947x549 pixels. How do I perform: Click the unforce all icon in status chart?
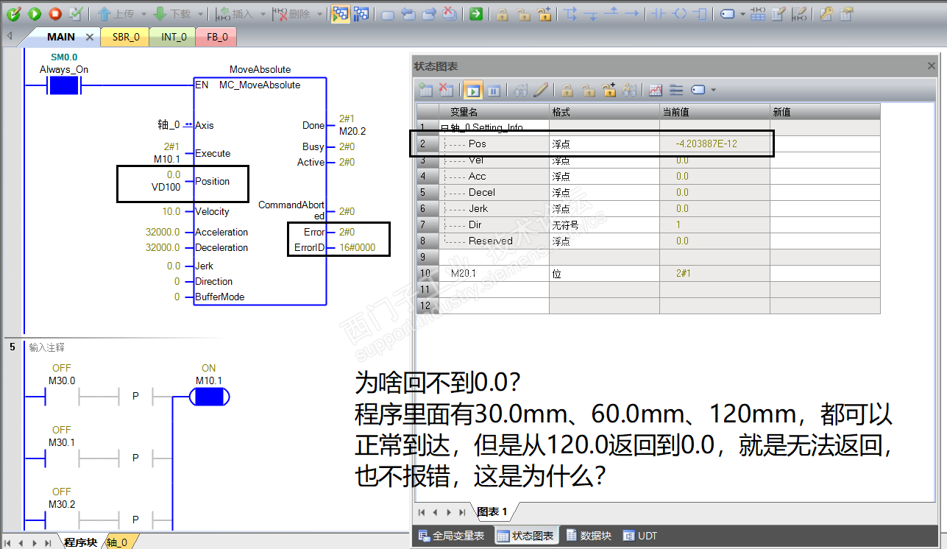(x=609, y=91)
